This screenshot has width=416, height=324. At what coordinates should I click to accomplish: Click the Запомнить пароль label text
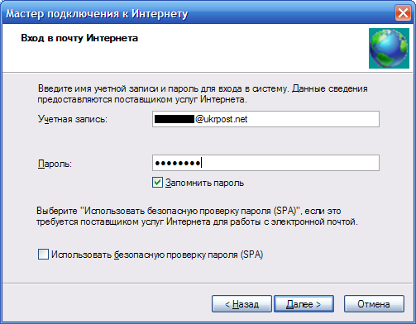pyautogui.click(x=204, y=183)
